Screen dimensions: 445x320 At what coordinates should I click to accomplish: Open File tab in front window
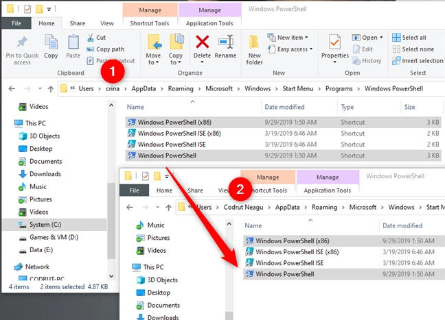134,190
